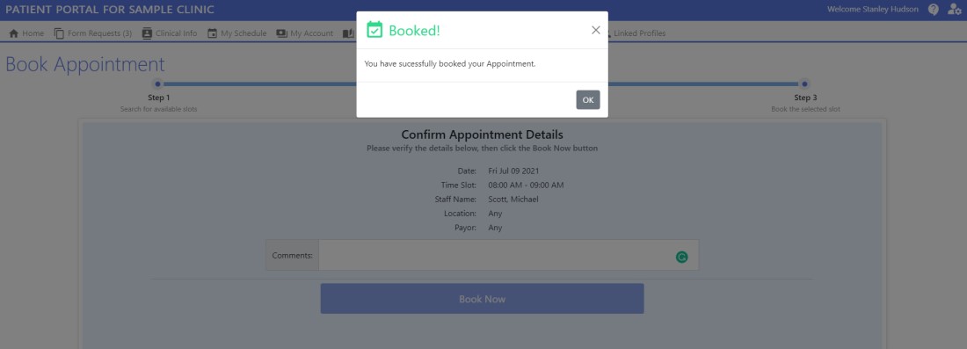Select the Step 3 progress marker
967x349 pixels.
click(x=804, y=84)
